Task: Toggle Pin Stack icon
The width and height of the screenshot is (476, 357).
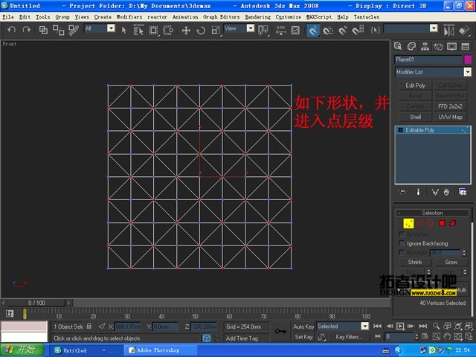Action: (402, 192)
